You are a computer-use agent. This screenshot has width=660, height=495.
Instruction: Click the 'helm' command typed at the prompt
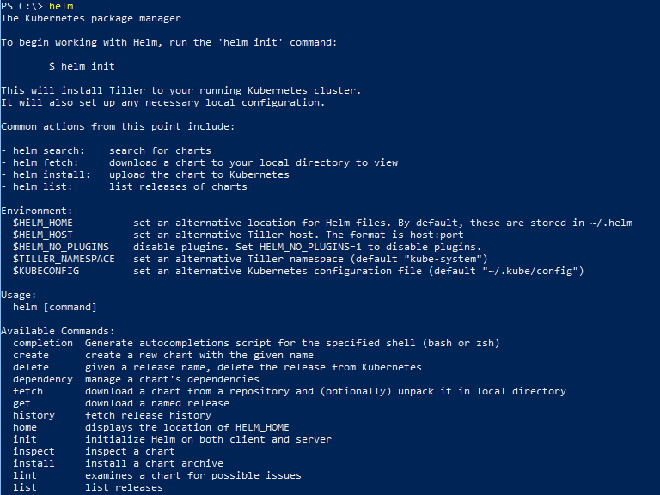(61, 6)
